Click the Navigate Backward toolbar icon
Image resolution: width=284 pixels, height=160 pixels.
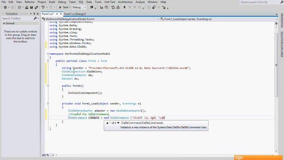[x=5, y=8]
